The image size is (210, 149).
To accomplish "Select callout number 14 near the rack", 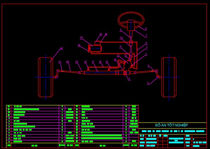I will tap(115, 60).
